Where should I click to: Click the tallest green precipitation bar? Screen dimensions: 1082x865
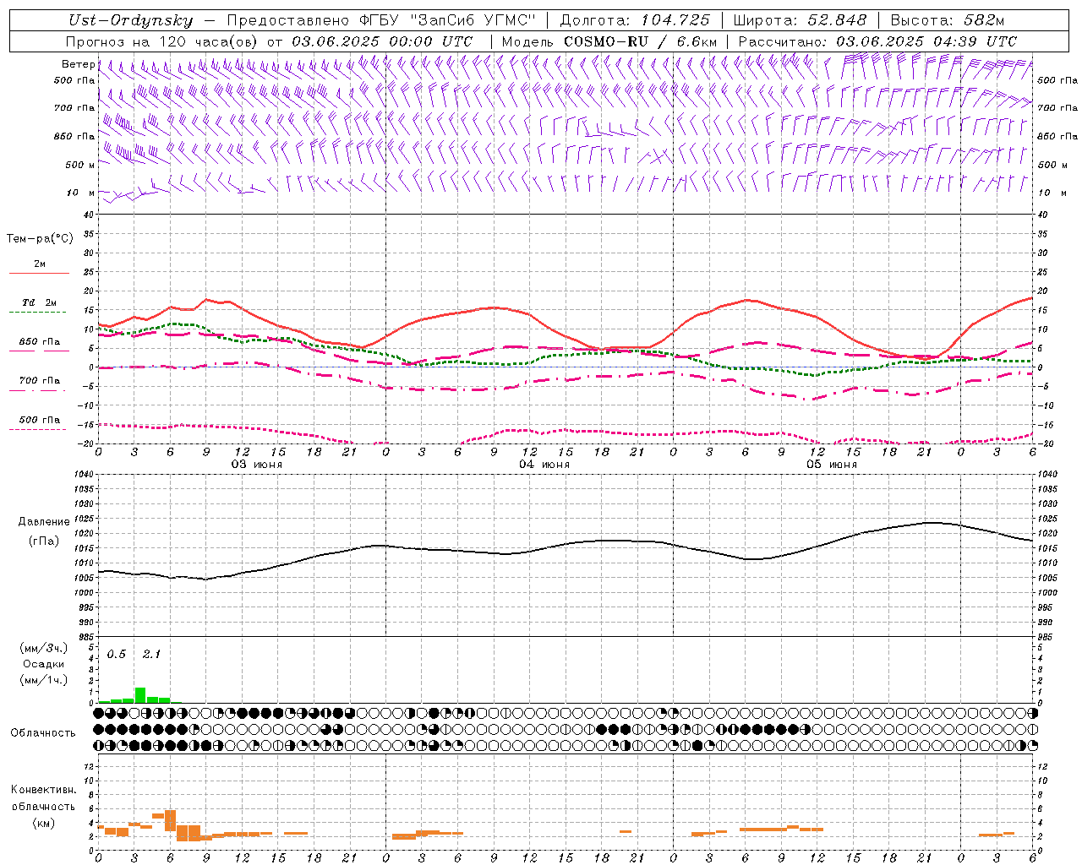point(140,695)
